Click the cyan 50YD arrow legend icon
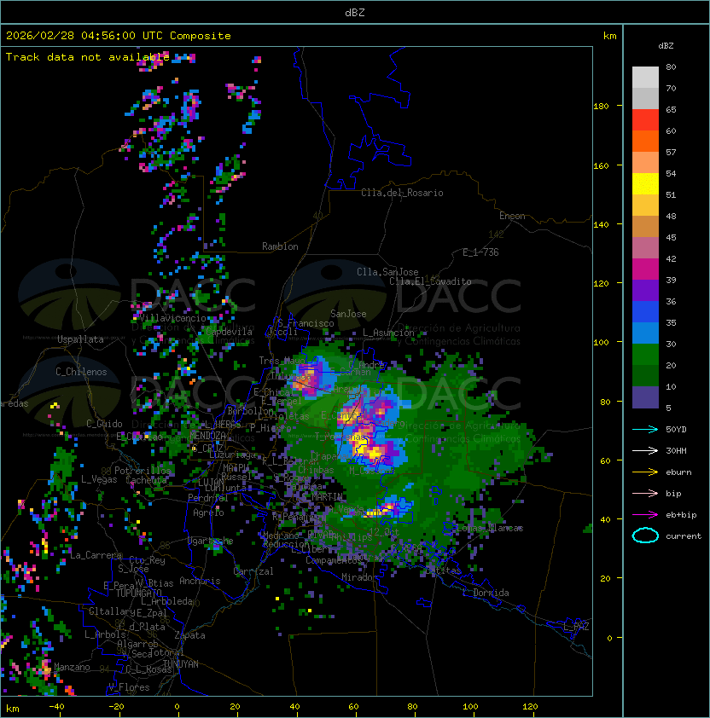The height and width of the screenshot is (718, 710). (x=645, y=429)
